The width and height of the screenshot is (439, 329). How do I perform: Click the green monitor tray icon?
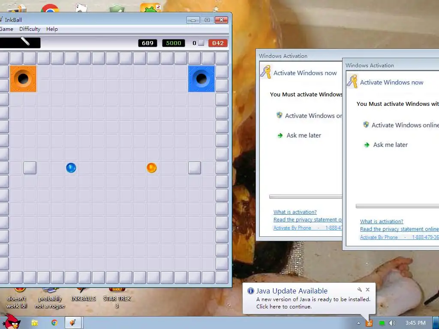click(382, 323)
